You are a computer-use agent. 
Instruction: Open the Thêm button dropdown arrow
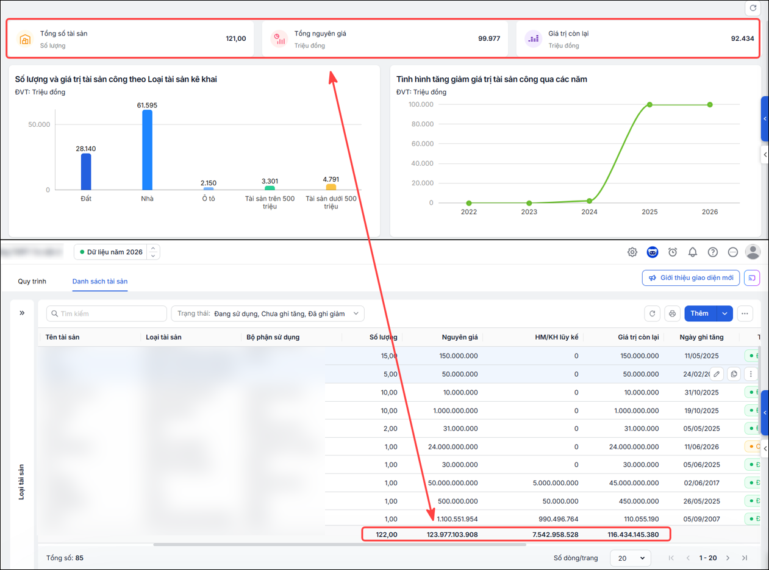[x=724, y=313]
